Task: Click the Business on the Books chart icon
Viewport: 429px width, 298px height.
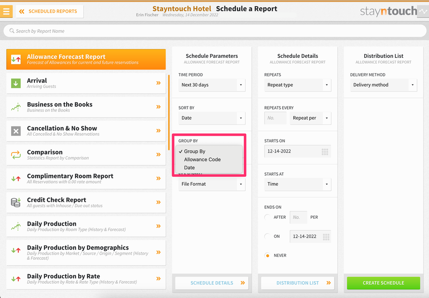Action: click(x=16, y=107)
